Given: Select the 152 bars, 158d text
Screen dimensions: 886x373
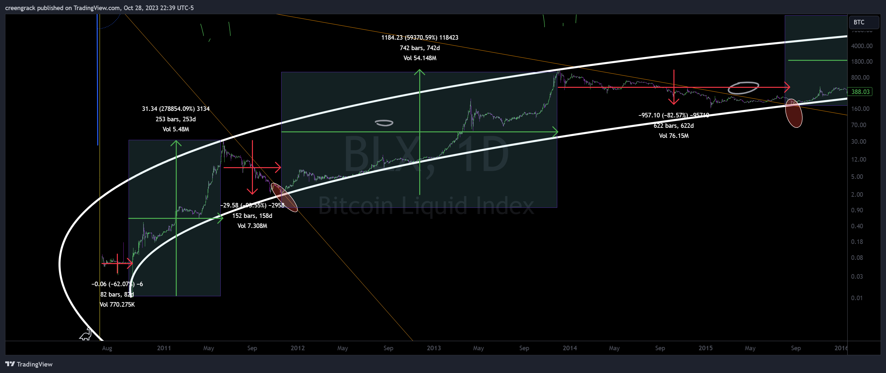Looking at the screenshot, I should click(252, 216).
